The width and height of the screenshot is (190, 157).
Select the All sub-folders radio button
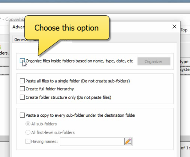pos(28,124)
